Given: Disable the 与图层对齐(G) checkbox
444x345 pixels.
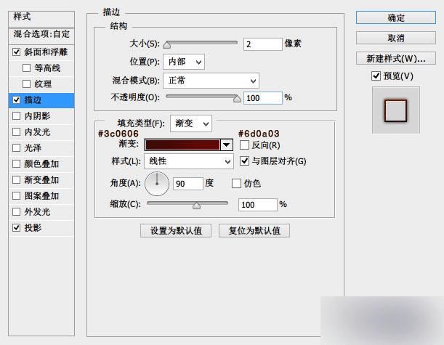Looking at the screenshot, I should pos(244,161).
